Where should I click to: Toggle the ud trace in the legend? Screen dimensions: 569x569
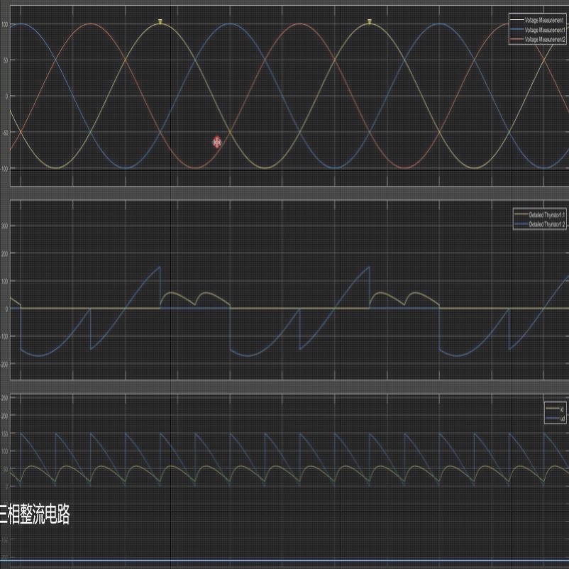(x=556, y=419)
